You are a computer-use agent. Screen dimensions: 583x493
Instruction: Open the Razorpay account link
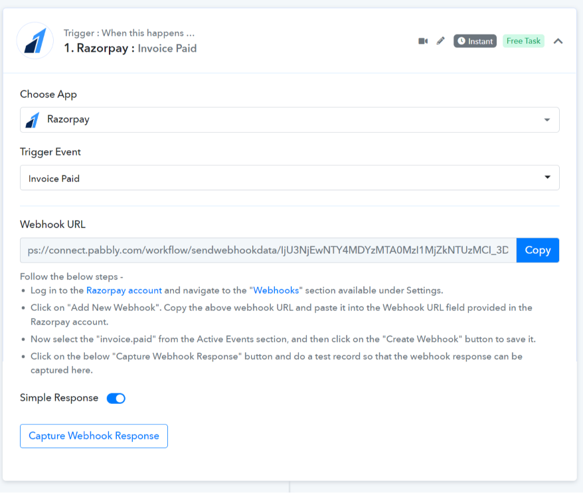[x=124, y=290]
